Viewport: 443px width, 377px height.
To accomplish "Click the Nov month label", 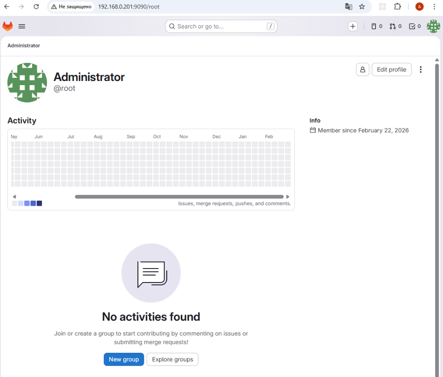I will (x=184, y=136).
